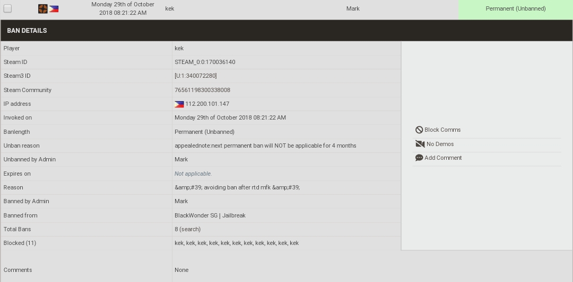Click the Banlength value Permanent (Unbanned)
This screenshot has width=573, height=282.
205,132
